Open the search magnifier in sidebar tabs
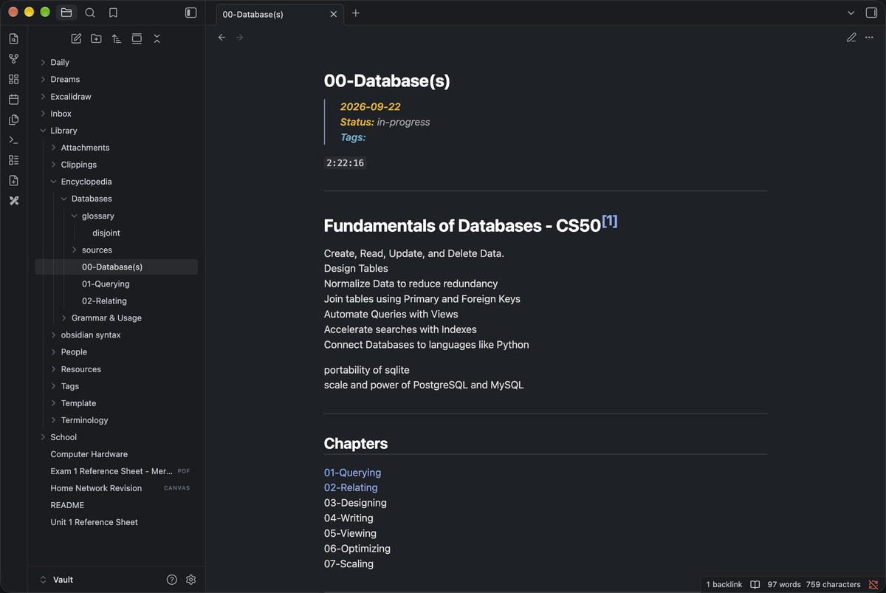This screenshot has height=593, width=886. [90, 13]
